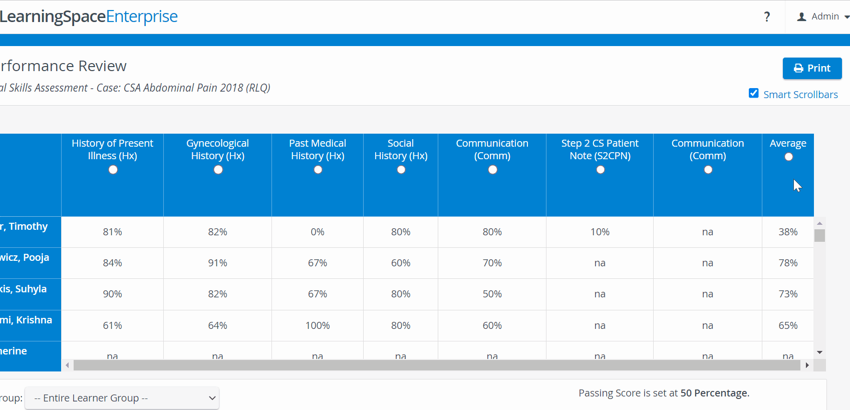Toggle the Smart Scrollbars checkbox
The height and width of the screenshot is (410, 850).
tap(753, 93)
